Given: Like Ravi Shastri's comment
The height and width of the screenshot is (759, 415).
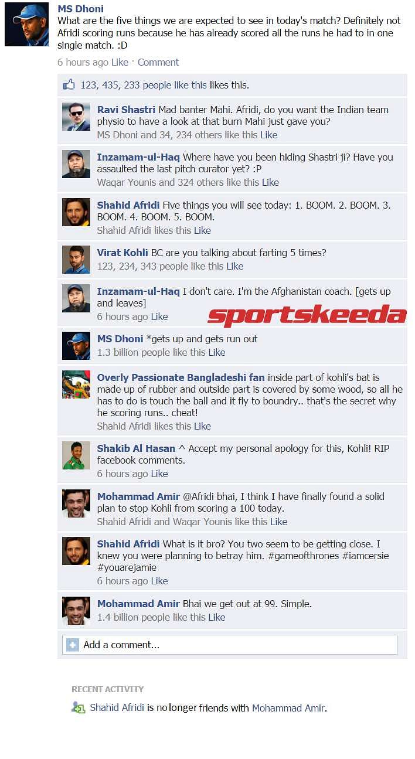Looking at the screenshot, I should [269, 135].
